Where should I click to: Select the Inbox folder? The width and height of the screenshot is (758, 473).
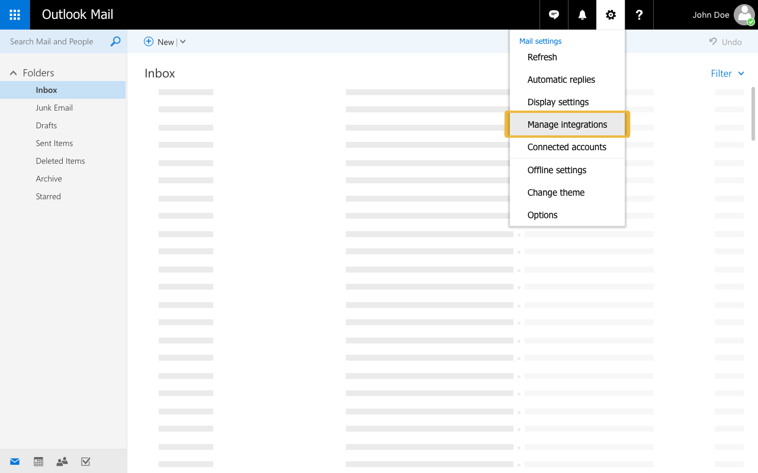[63, 90]
